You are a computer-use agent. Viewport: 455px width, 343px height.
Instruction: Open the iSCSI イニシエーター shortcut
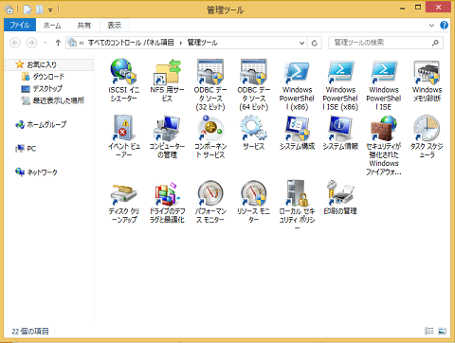click(123, 80)
